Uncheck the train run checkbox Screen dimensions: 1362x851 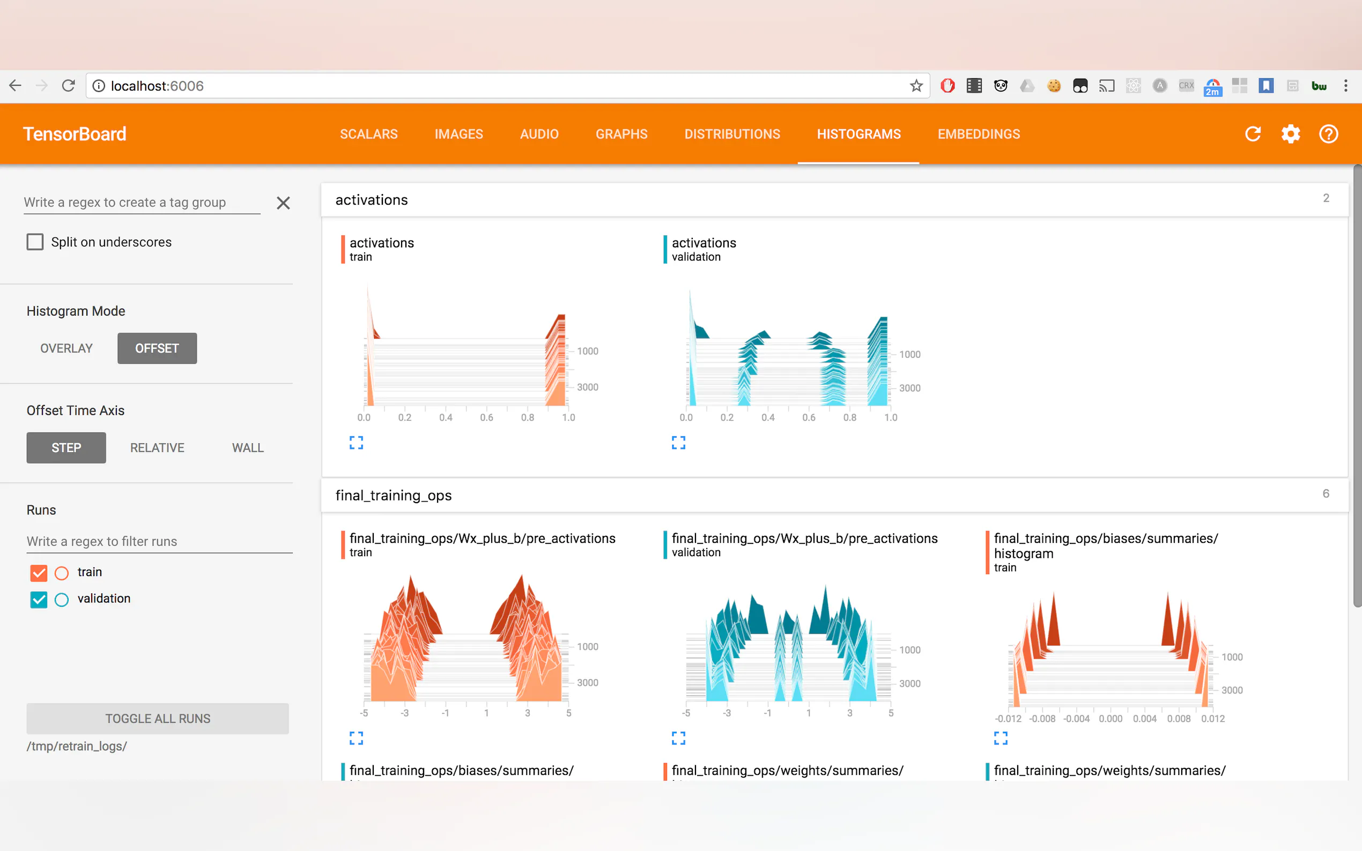pyautogui.click(x=39, y=573)
